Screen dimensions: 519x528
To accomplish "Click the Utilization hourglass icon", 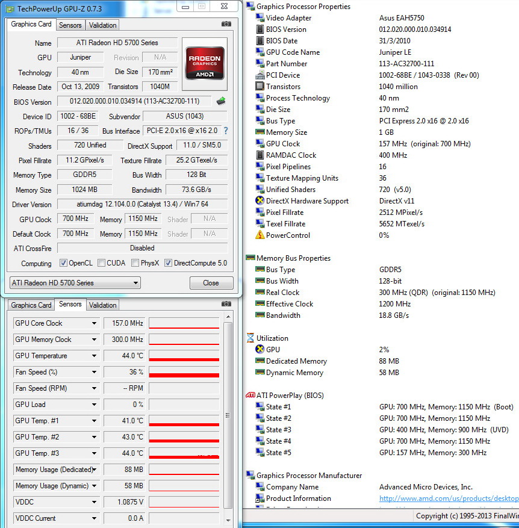I will coord(250,338).
